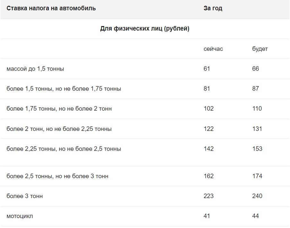Select 'более 2 тонн, но не более 2,25 тонны'
The width and height of the screenshot is (290, 228).
point(59,129)
